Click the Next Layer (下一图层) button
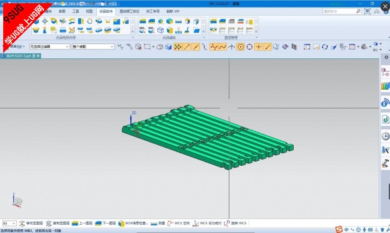 (105, 223)
